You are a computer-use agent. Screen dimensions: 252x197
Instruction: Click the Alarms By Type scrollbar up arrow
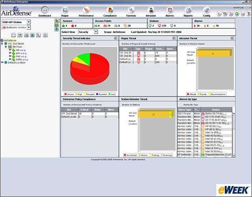coord(234,113)
